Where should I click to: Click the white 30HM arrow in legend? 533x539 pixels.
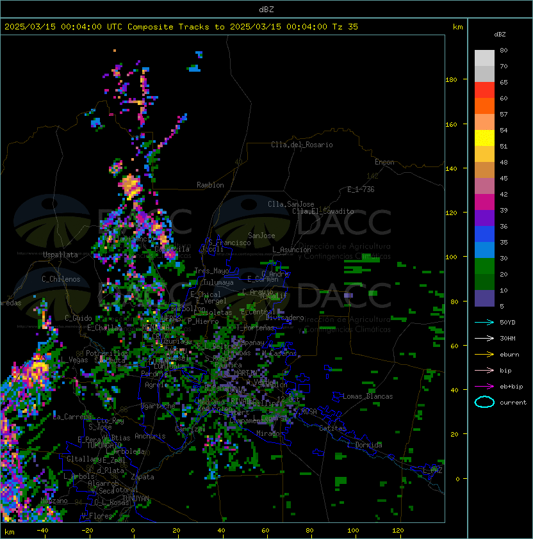484,338
